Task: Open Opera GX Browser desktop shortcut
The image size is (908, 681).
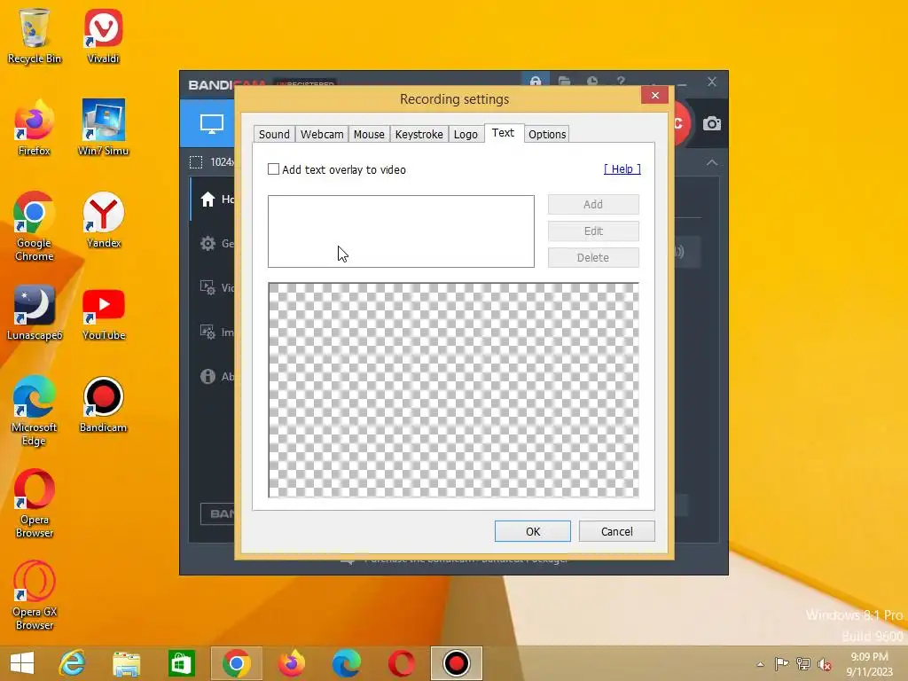Action: pos(35,595)
